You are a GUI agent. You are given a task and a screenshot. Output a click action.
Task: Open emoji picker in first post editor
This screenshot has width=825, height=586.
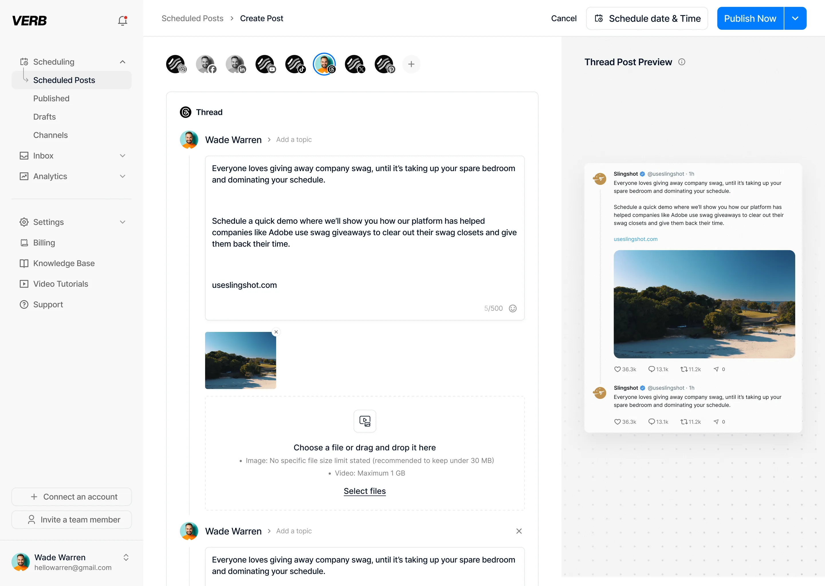point(512,308)
